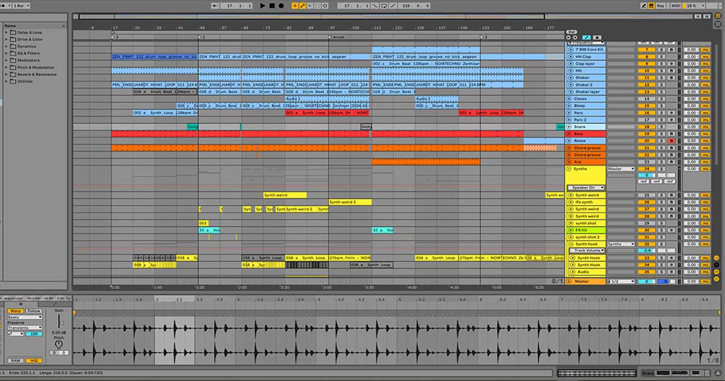Click the Perc track delay 0.00 field
Image resolution: width=725 pixels, height=381 pixels.
click(x=692, y=112)
